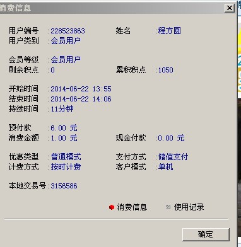Close the 消费信息 dialog with X
This screenshot has height=247, width=241.
click(230, 8)
